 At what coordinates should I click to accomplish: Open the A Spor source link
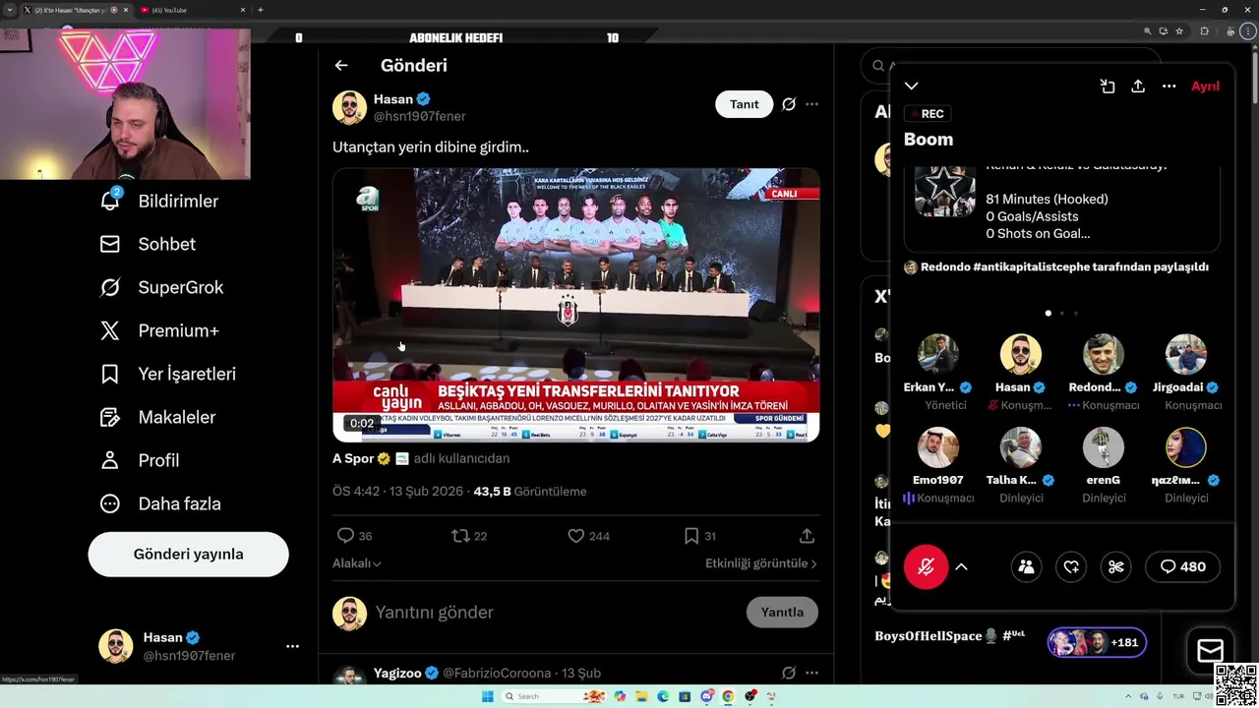[x=353, y=458]
